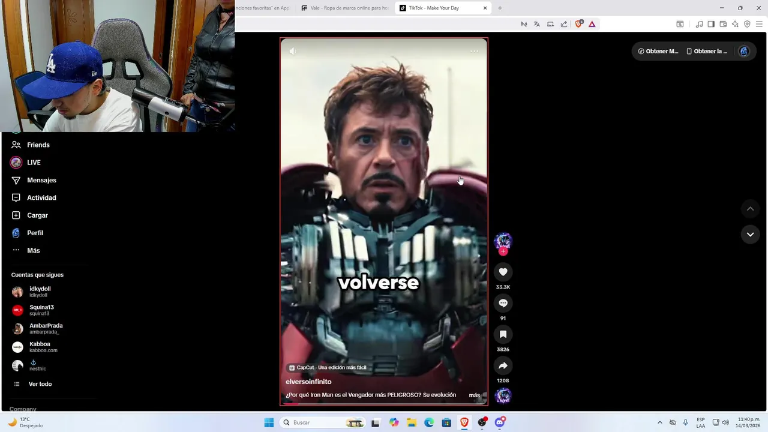Follow creator via the red plus badge
This screenshot has height=432, width=768.
503,251
